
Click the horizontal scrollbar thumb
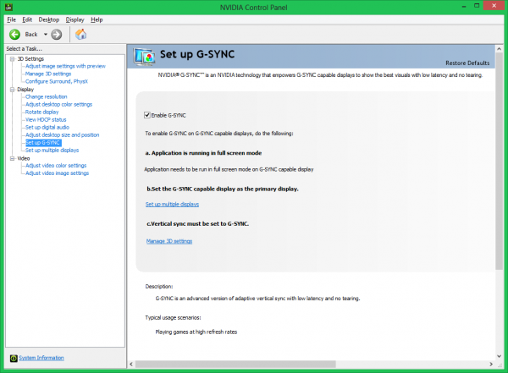[235, 365]
